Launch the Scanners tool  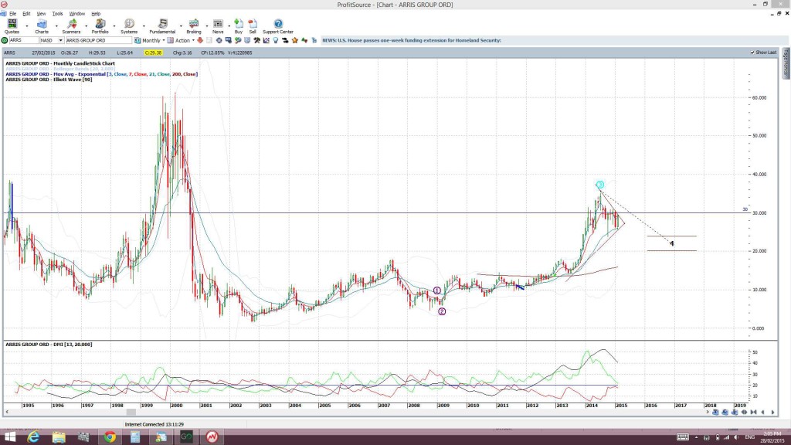point(71,26)
